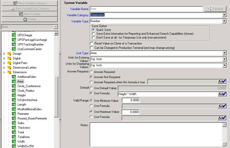230x148 pixels.
Task: Click the UPSTrackingNumber variable icon
Action: pyautogui.click(x=14, y=44)
